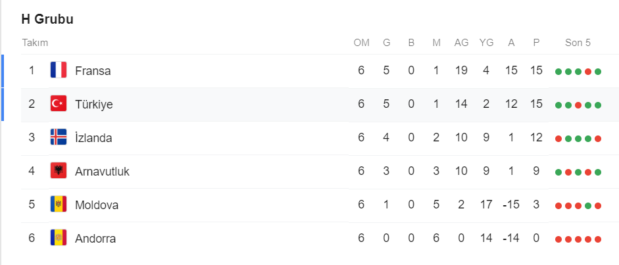This screenshot has height=265, width=619.
Task: Open the Moldova team name
Action: [97, 205]
